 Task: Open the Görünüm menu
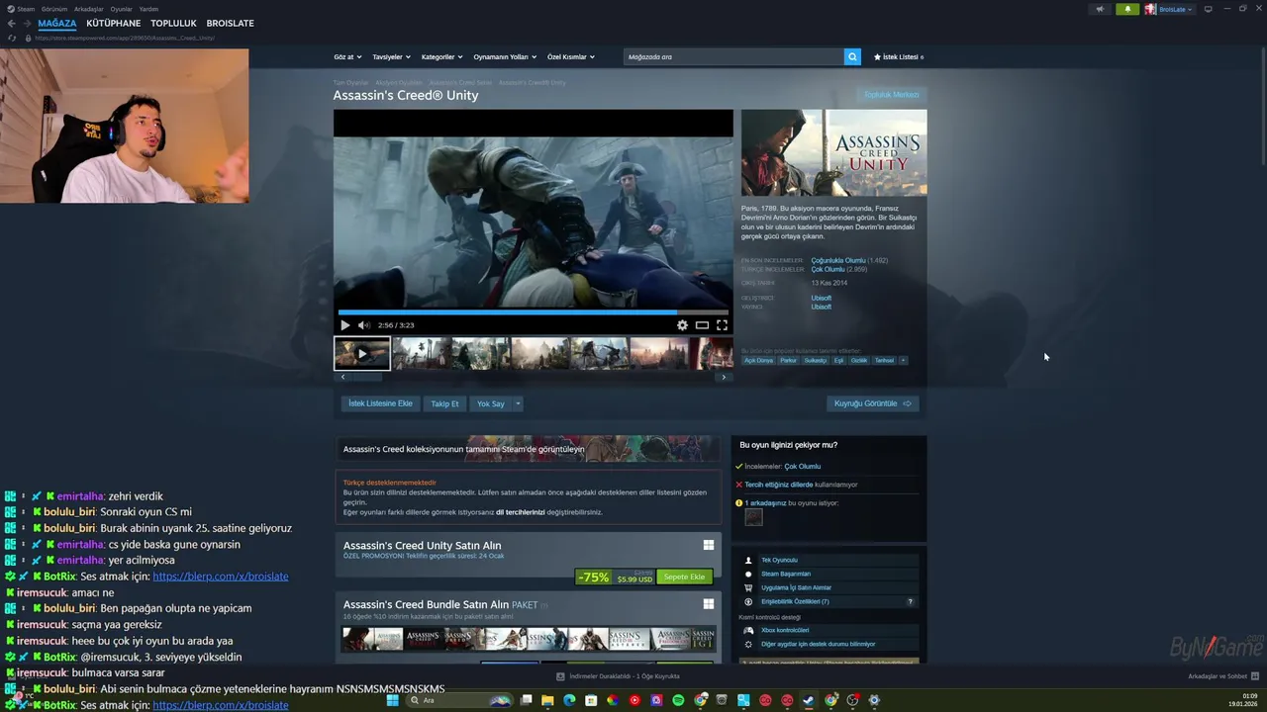(x=54, y=9)
